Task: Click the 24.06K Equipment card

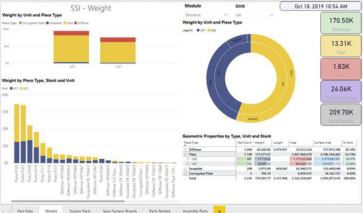Action: (341, 92)
